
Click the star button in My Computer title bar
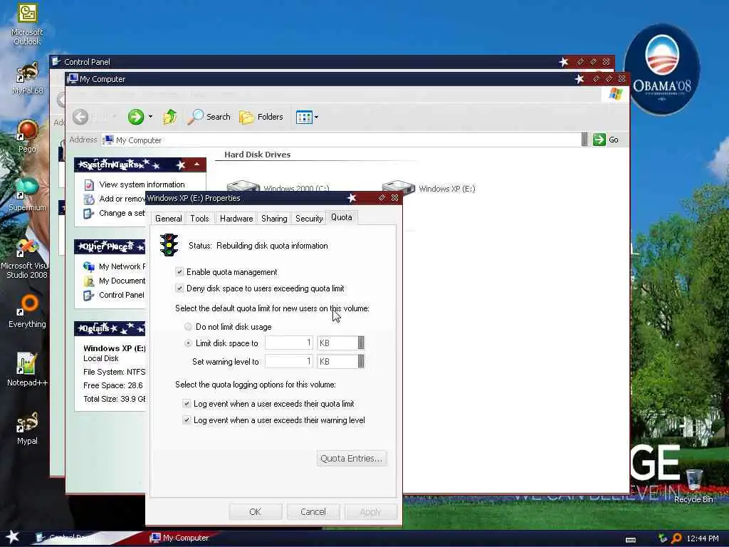(x=579, y=79)
